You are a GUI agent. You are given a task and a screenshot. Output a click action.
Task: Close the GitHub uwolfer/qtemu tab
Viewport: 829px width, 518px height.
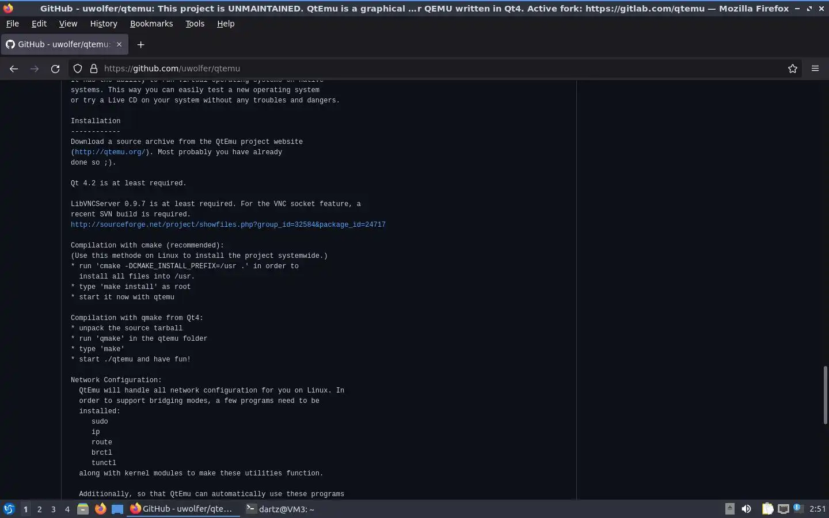[119, 44]
